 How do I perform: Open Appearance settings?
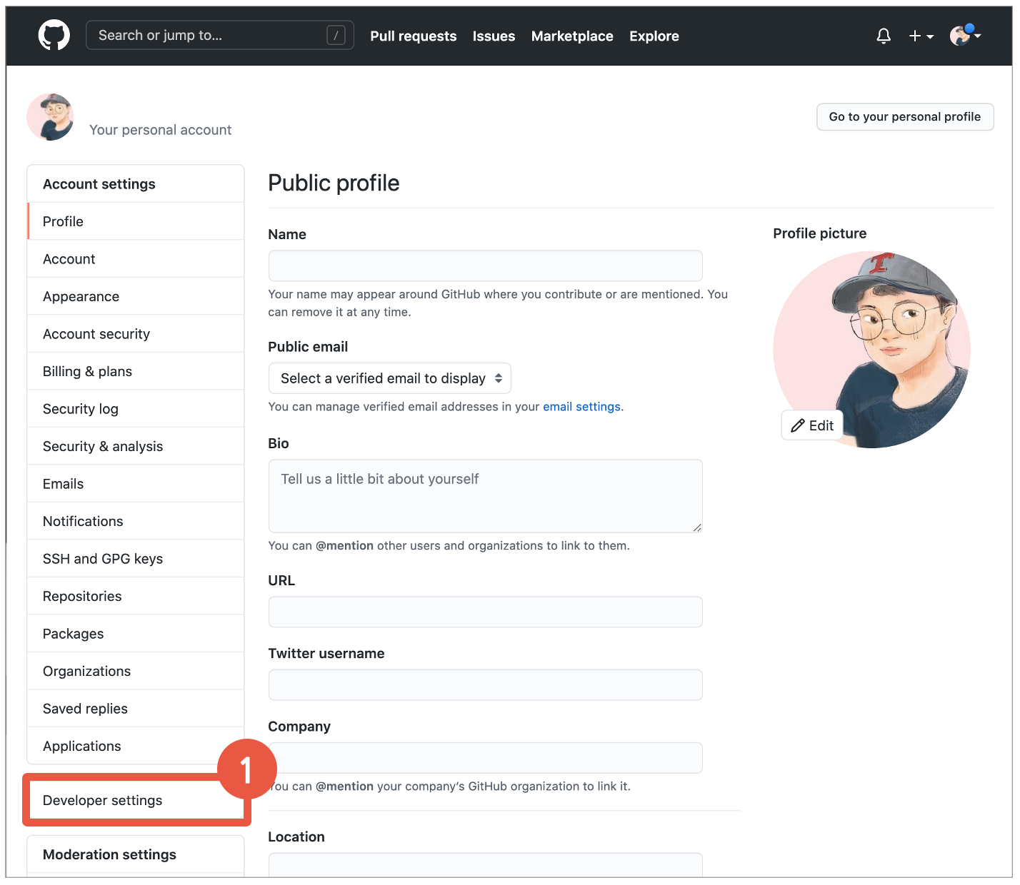pyautogui.click(x=136, y=296)
